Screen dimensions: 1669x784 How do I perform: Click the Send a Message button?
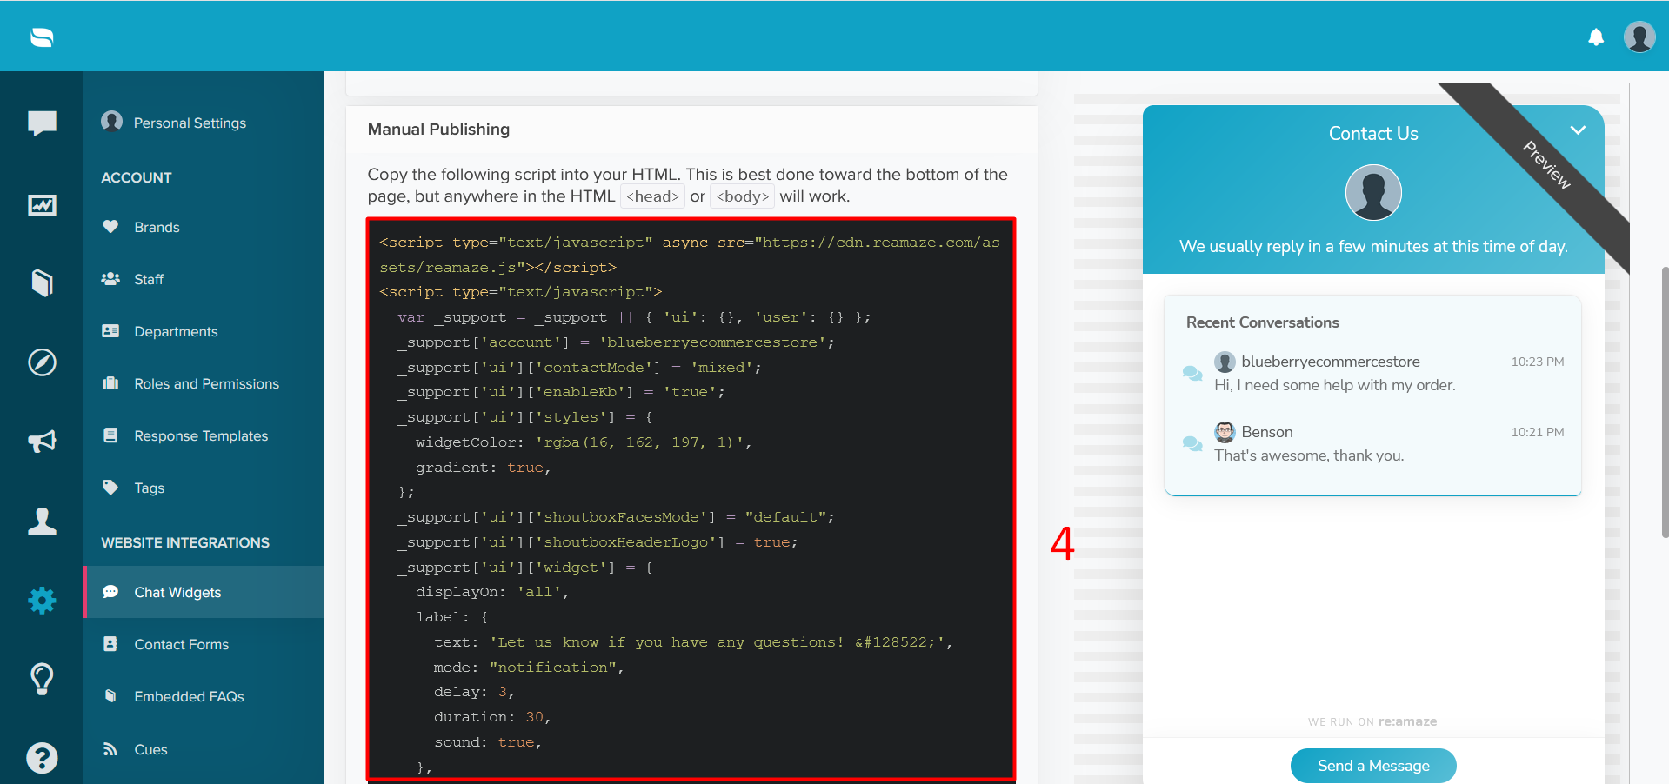coord(1372,766)
